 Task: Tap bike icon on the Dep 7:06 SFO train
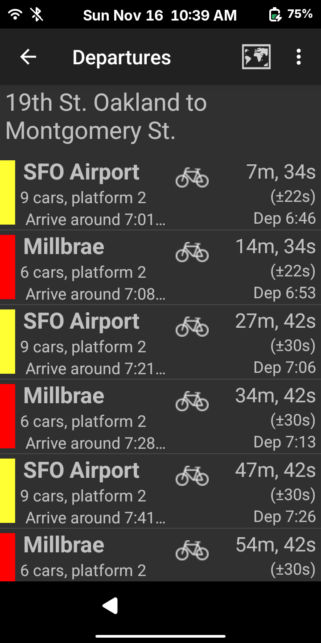pos(192,326)
